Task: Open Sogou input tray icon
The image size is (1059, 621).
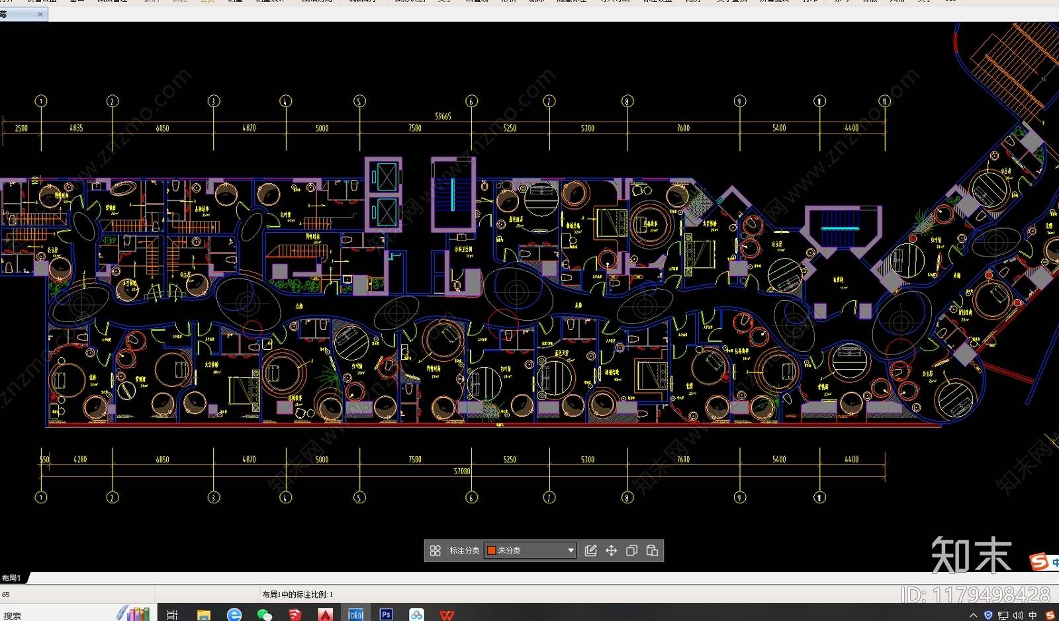Action: [x=1050, y=615]
